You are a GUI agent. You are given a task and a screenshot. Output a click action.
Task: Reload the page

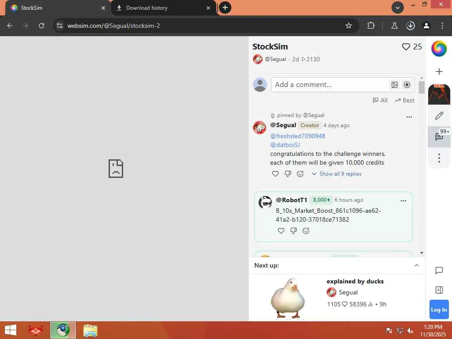(x=41, y=26)
